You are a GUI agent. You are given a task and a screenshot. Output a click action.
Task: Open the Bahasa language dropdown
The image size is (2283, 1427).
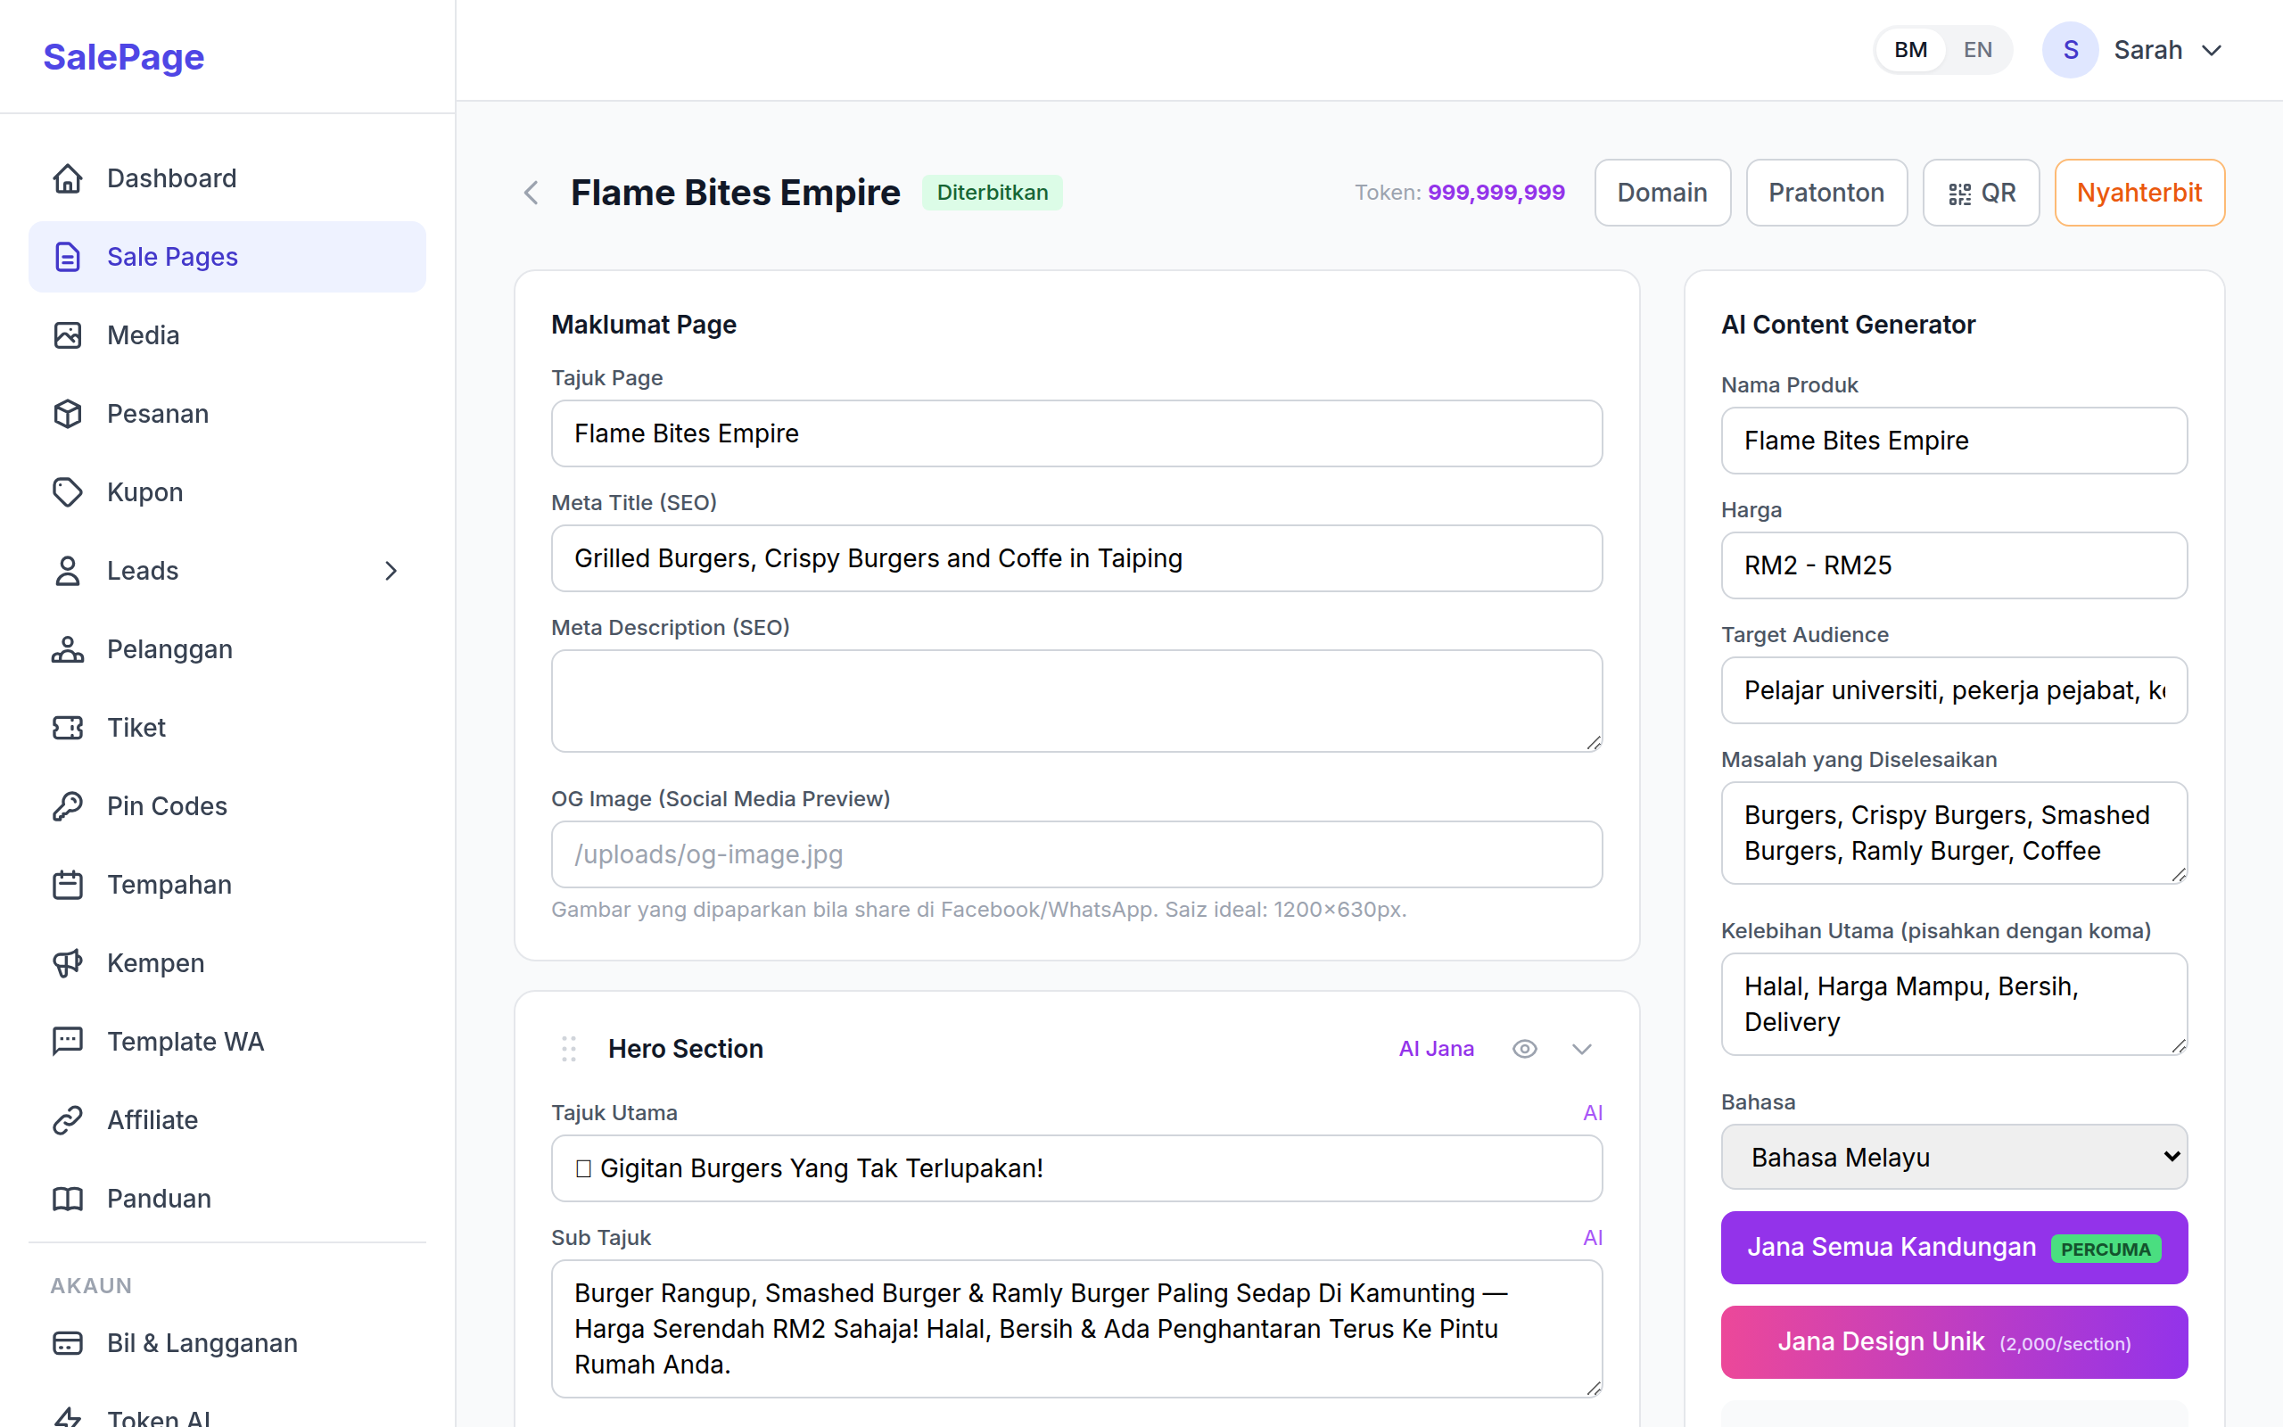click(1953, 1156)
